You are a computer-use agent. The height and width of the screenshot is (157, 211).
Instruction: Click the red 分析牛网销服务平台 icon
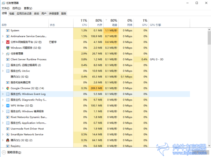(8, 42)
